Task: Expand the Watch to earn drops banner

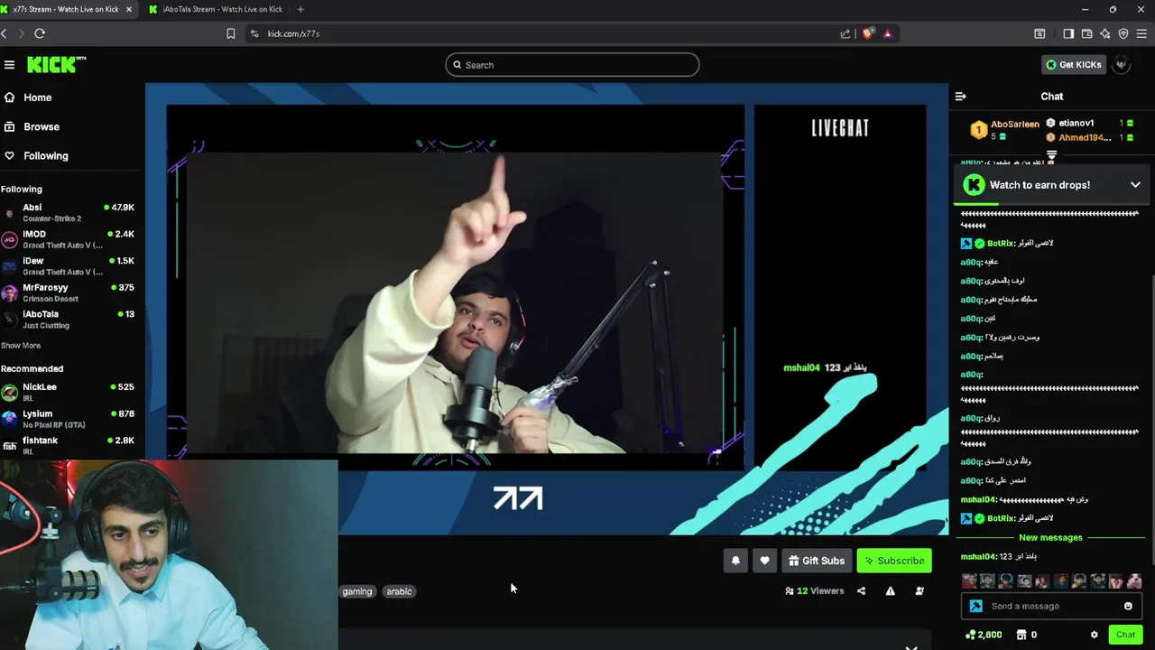Action: pyautogui.click(x=1135, y=185)
